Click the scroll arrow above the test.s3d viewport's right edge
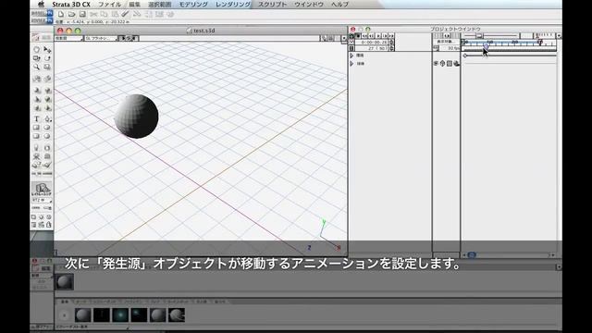Viewport: 592px width, 333px height. pos(343,38)
